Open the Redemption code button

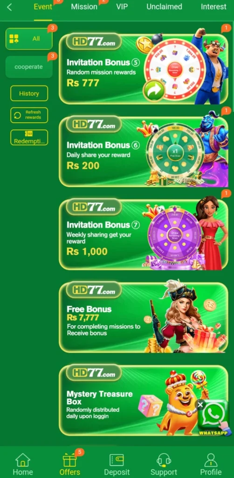click(29, 138)
